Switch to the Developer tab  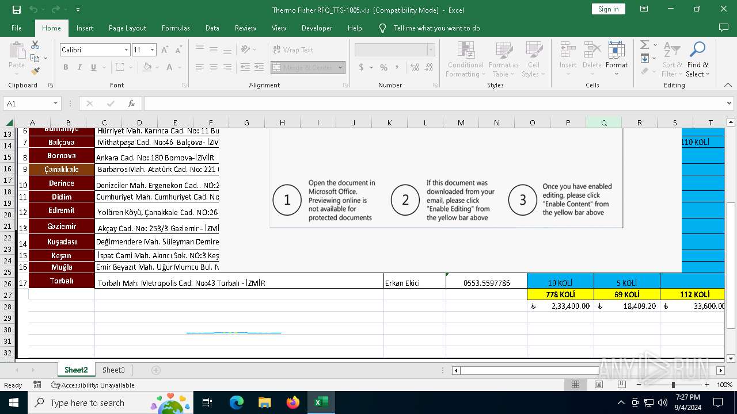coord(317,28)
